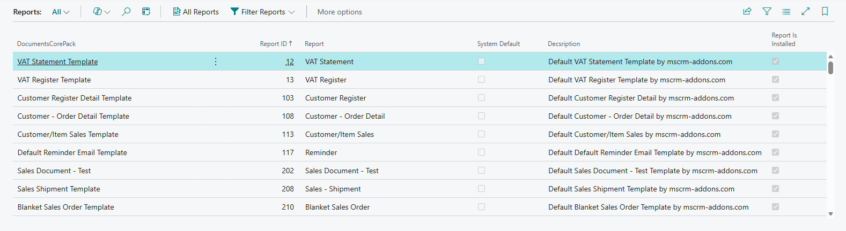Select 'Sales Document - Test' template cell

click(54, 171)
